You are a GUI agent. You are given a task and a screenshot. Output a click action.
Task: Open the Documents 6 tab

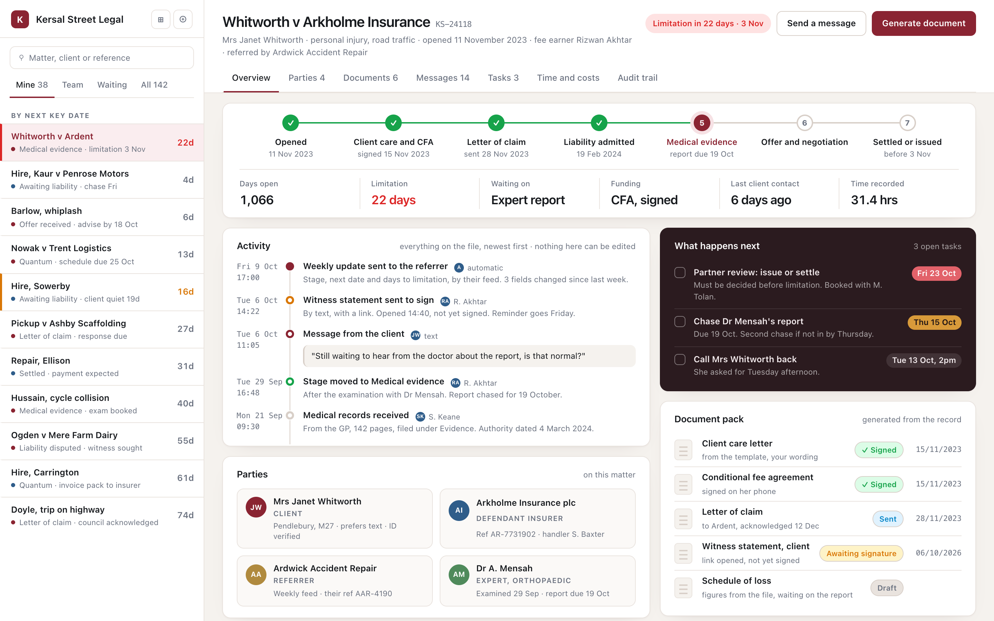pos(370,78)
